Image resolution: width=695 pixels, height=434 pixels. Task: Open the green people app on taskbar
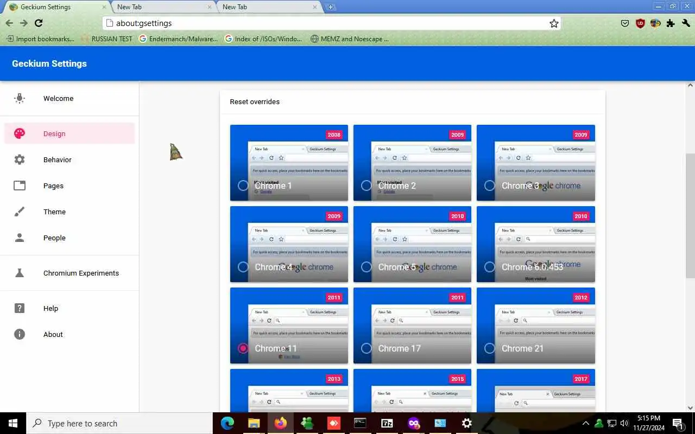307,423
